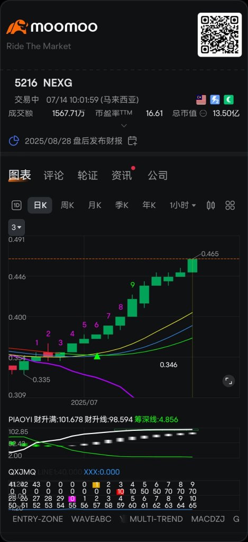
Task: Open the QR code image
Action: (x=219, y=34)
